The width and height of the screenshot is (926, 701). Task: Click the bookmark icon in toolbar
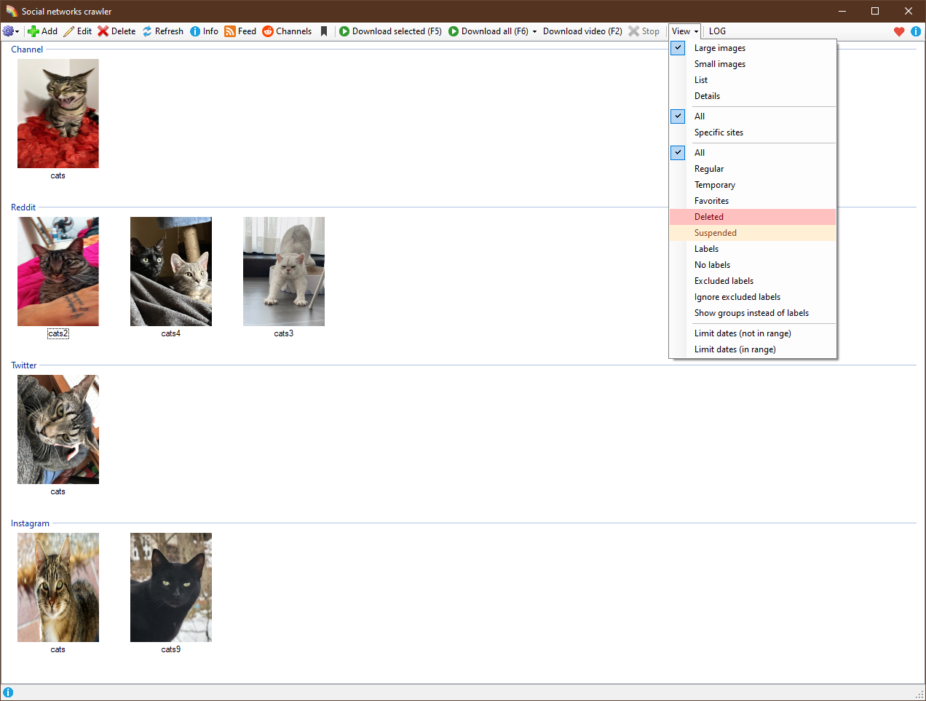pos(324,31)
